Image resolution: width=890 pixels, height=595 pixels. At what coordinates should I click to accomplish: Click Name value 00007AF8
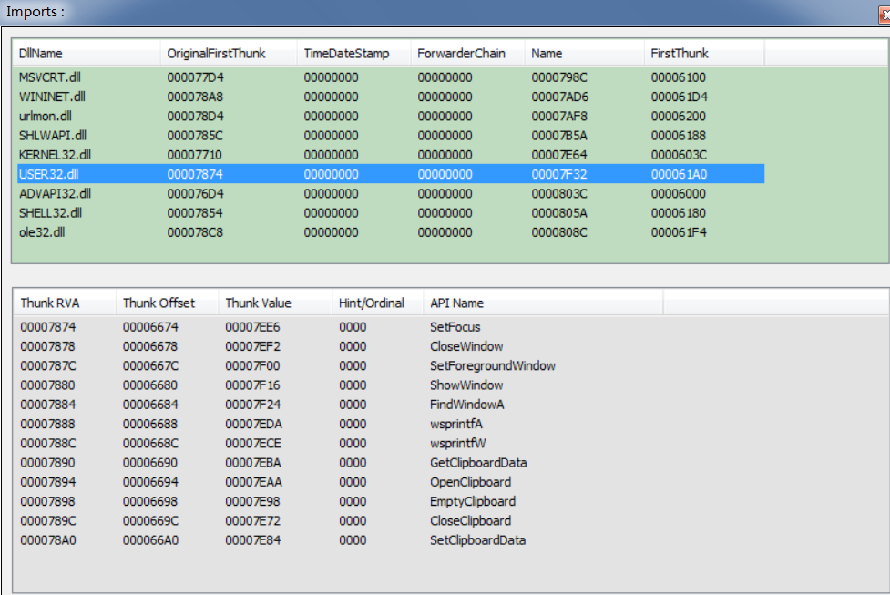point(559,116)
